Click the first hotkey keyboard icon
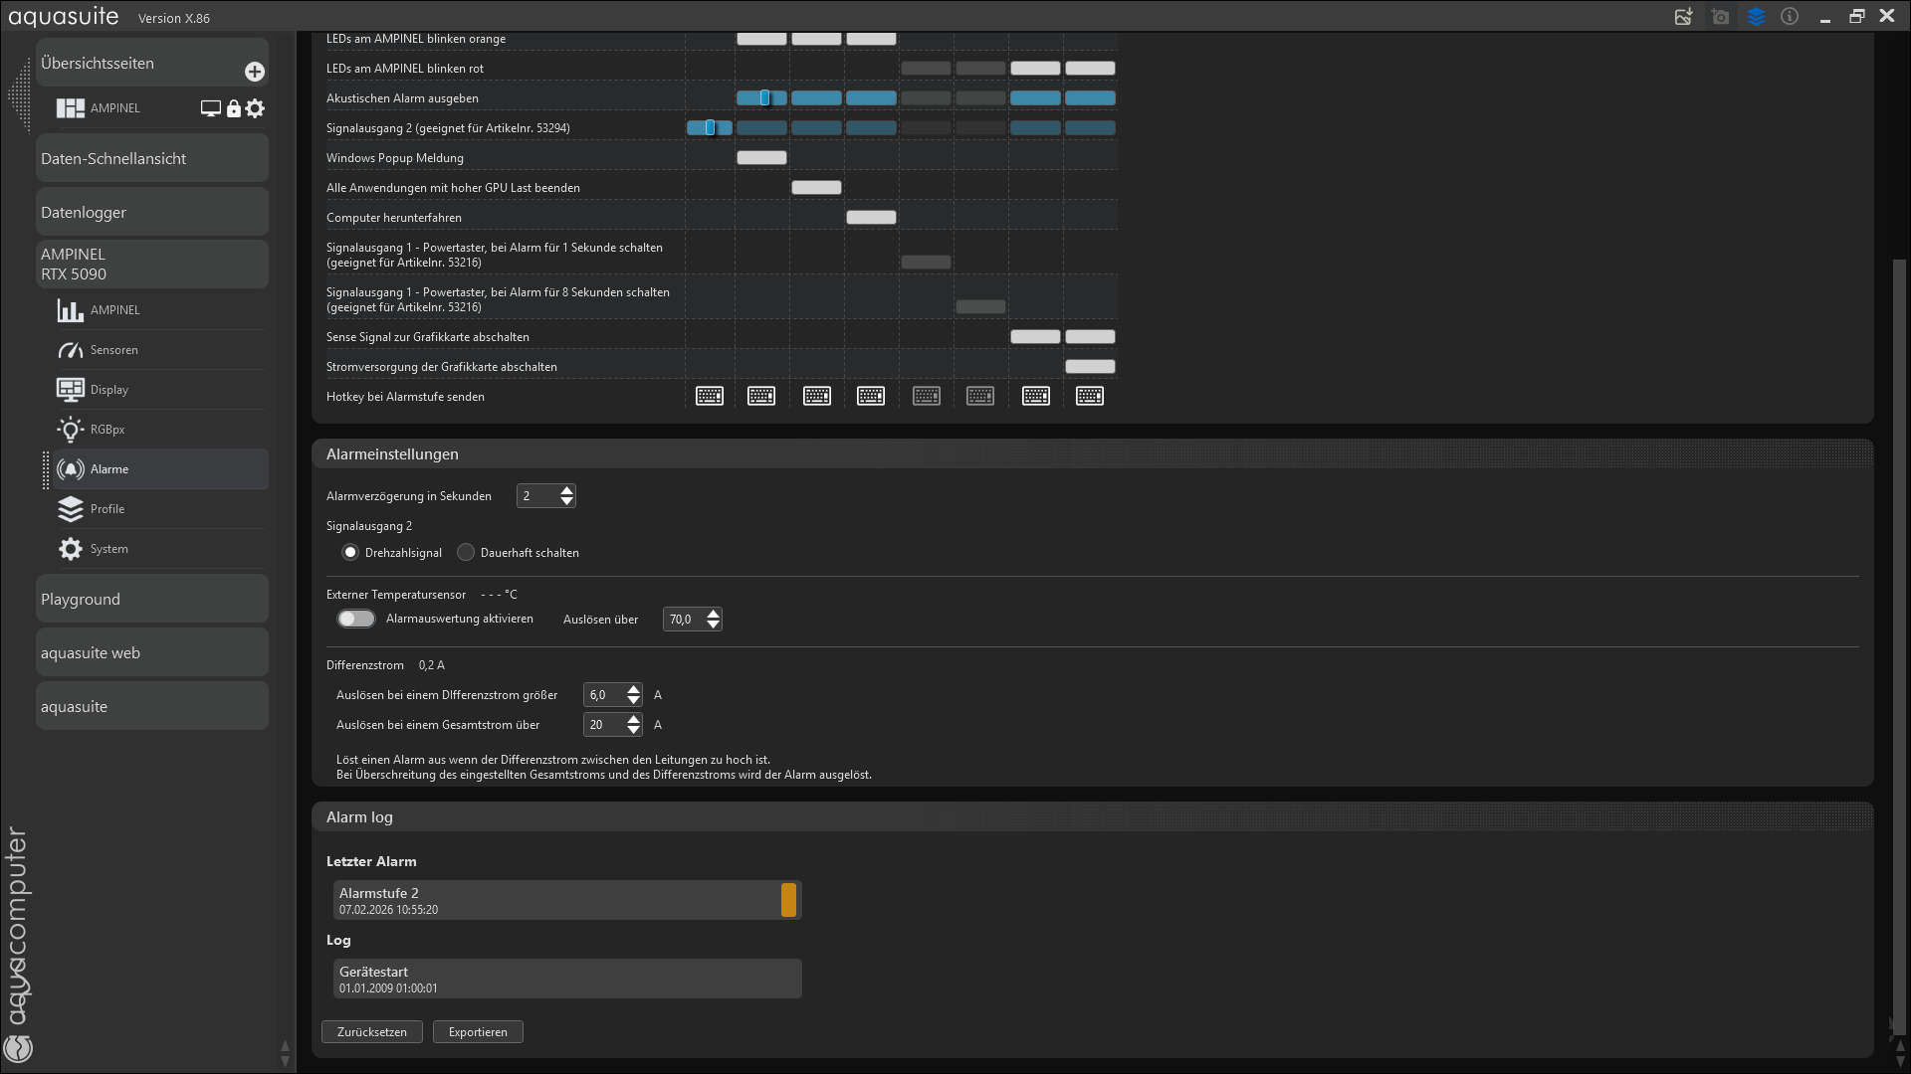 coord(710,396)
